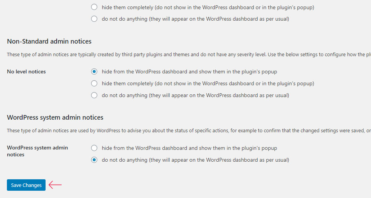371x198 pixels.
Task: Click the large "WordPress system admin notices" section heading
Action: click(x=55, y=117)
